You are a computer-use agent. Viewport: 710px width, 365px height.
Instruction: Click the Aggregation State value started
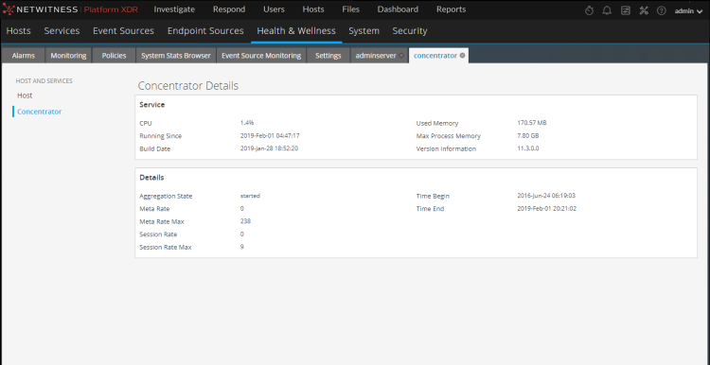click(250, 196)
